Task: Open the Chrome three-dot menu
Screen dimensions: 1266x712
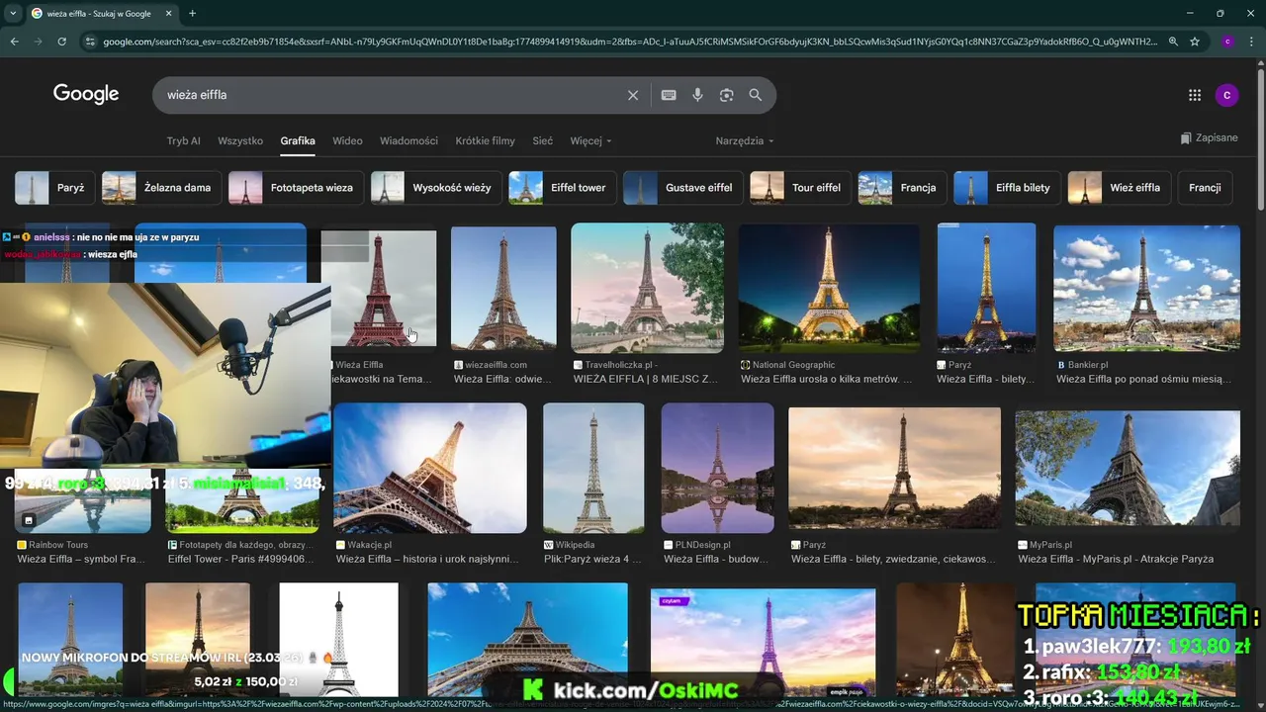Action: point(1252,42)
